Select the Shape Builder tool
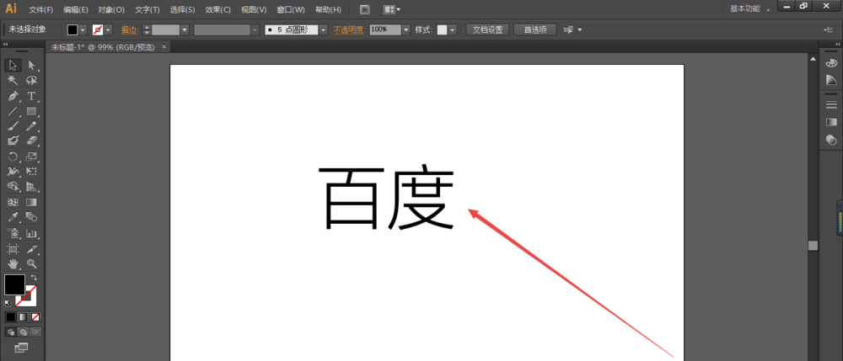This screenshot has width=843, height=361. (x=13, y=187)
